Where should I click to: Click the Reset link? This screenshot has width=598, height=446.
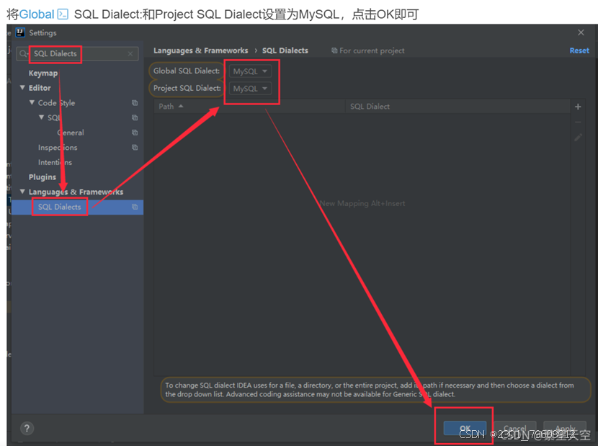[579, 50]
